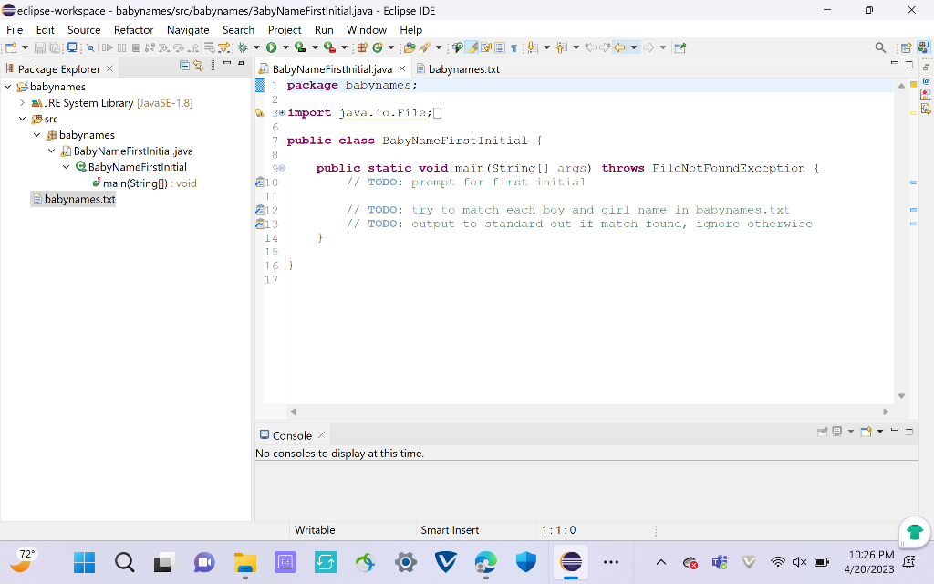The width and height of the screenshot is (934, 584).
Task: Open Eclipse from the Windows taskbar
Action: click(571, 562)
